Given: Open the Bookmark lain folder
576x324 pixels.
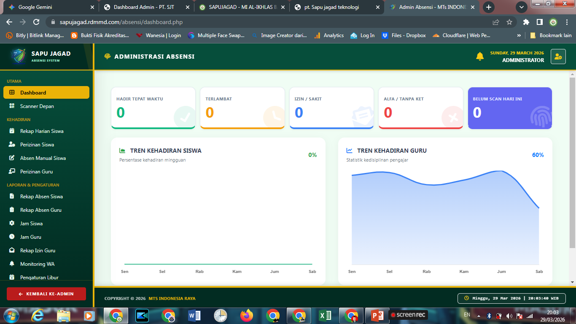Looking at the screenshot, I should tap(551, 35).
